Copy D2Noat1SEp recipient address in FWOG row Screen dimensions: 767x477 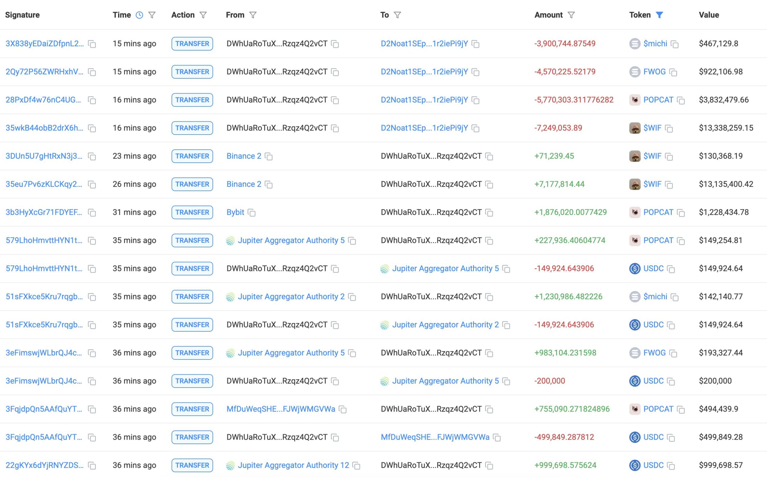[475, 72]
